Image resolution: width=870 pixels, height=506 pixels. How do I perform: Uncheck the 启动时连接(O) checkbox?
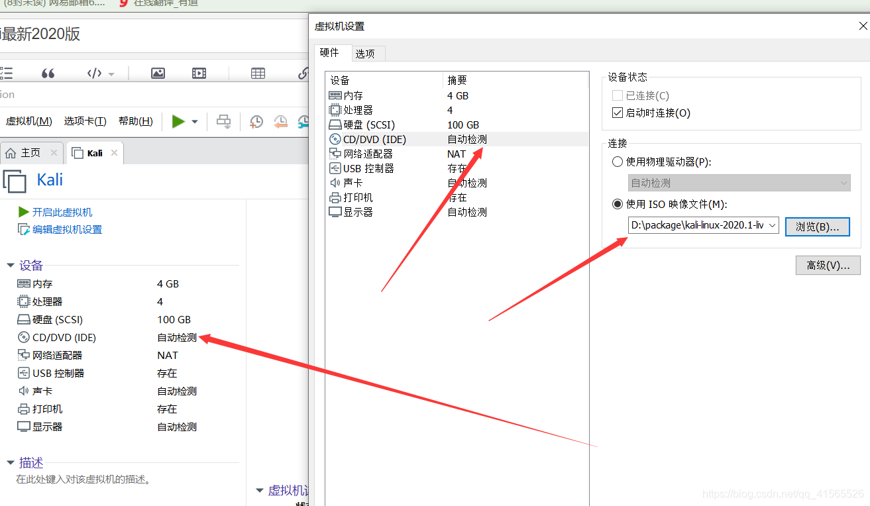(x=618, y=113)
